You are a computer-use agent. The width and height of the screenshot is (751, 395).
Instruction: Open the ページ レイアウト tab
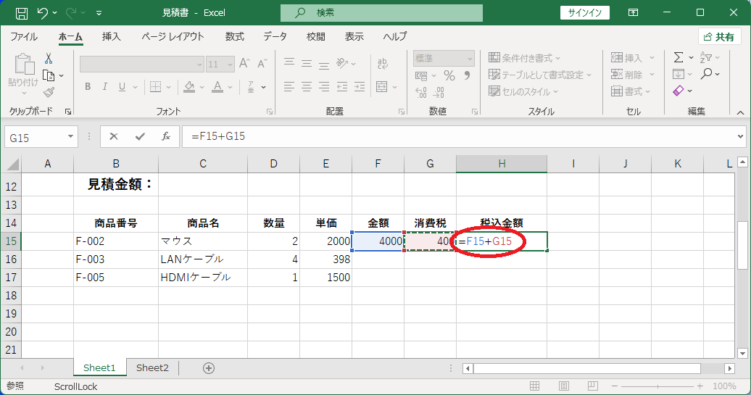click(173, 37)
